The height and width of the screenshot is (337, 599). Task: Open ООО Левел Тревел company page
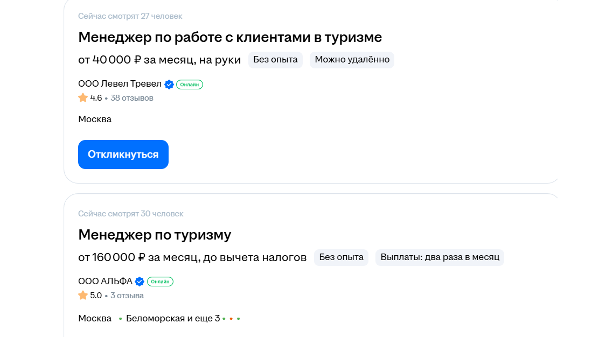click(x=120, y=84)
